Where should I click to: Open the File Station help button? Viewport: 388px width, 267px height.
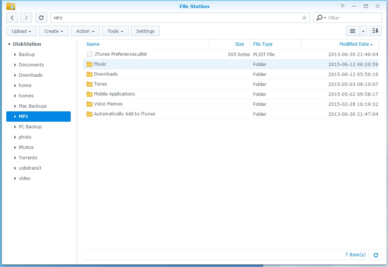click(x=343, y=6)
